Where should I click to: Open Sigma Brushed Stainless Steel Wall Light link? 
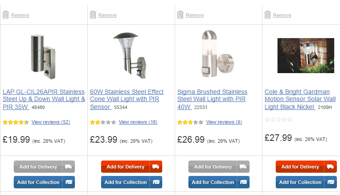212,99
